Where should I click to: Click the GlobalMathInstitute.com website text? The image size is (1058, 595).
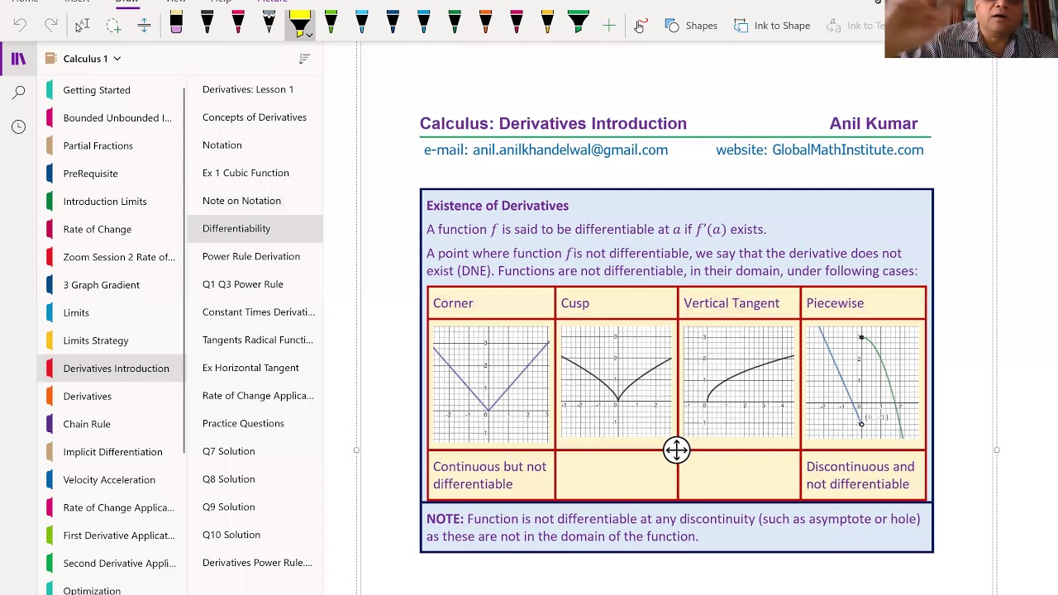pos(847,150)
